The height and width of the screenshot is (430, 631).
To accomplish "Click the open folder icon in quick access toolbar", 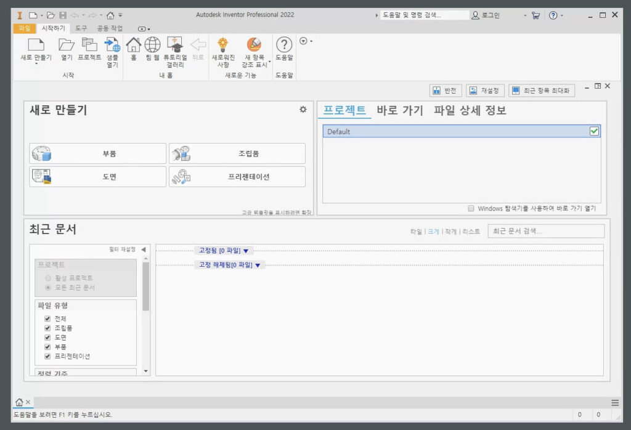I will (51, 15).
